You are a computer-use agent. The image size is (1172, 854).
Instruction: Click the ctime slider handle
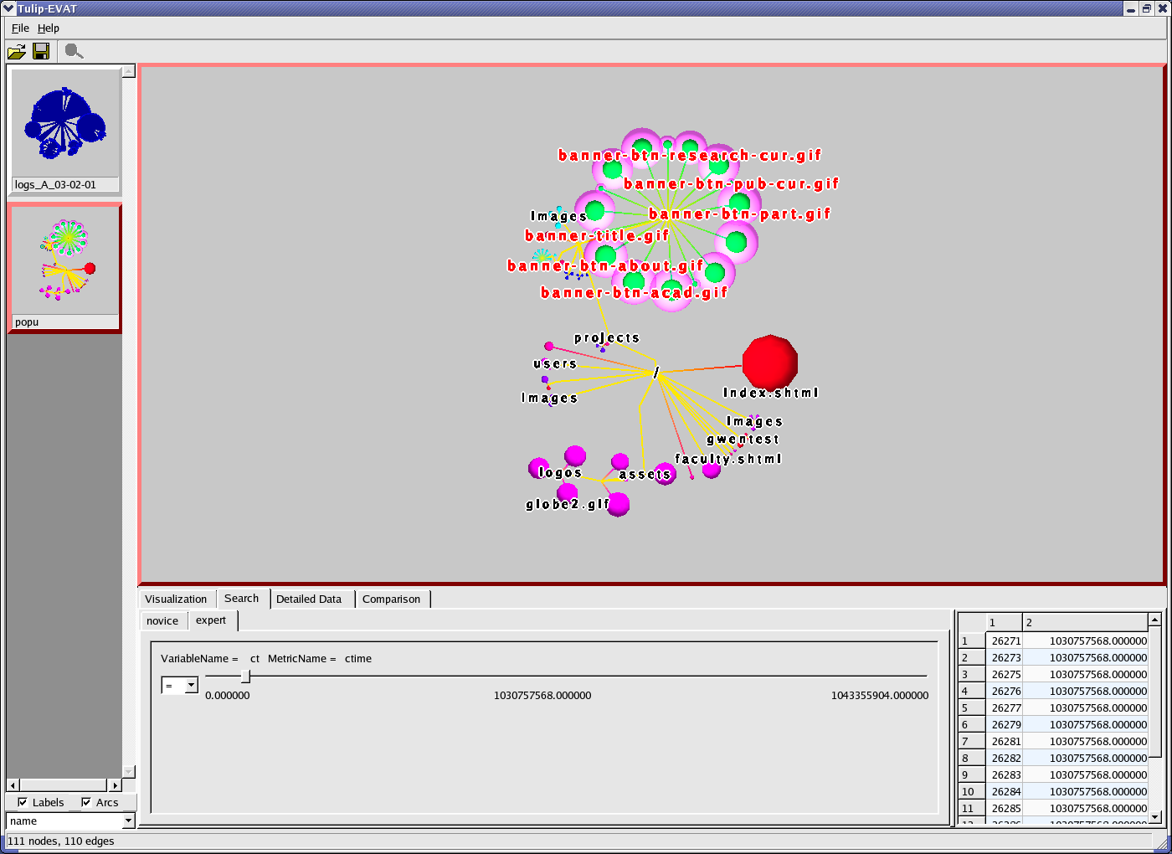tap(245, 676)
